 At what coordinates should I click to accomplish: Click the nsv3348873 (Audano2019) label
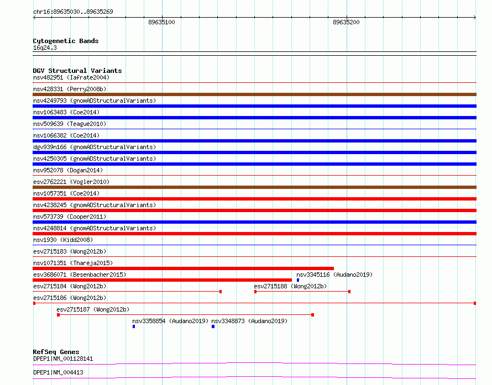pyautogui.click(x=249, y=321)
